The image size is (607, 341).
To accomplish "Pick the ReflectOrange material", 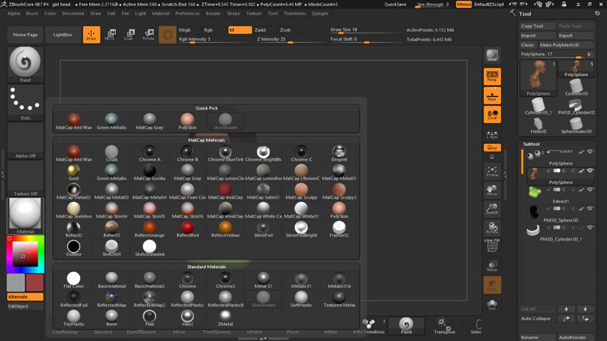I will [149, 230].
